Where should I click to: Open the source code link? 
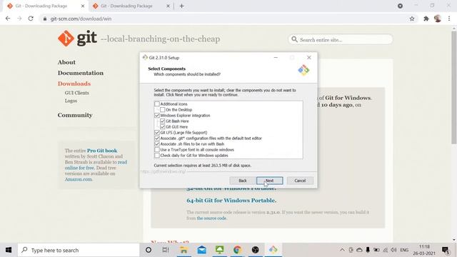[211, 218]
